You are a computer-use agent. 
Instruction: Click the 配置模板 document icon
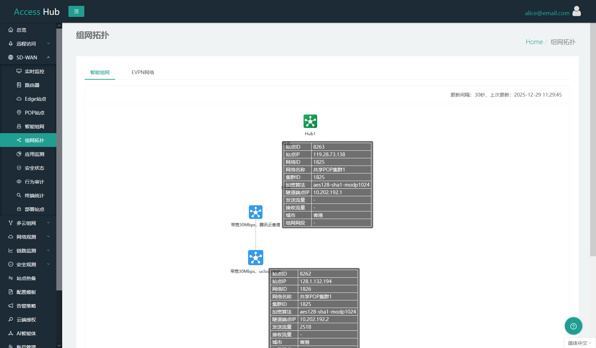pyautogui.click(x=11, y=292)
